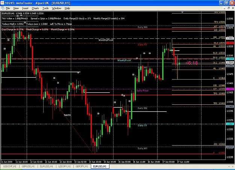Click the 11 Jun 2008 time axis label
Screen dimensions: 235x170
pos(7,162)
